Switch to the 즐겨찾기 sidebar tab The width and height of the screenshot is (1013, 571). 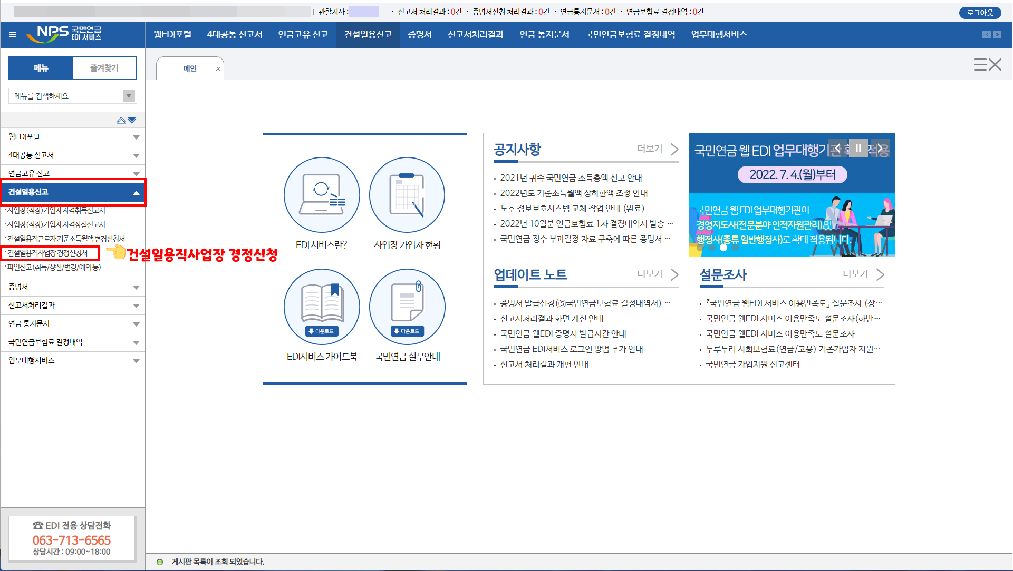104,68
